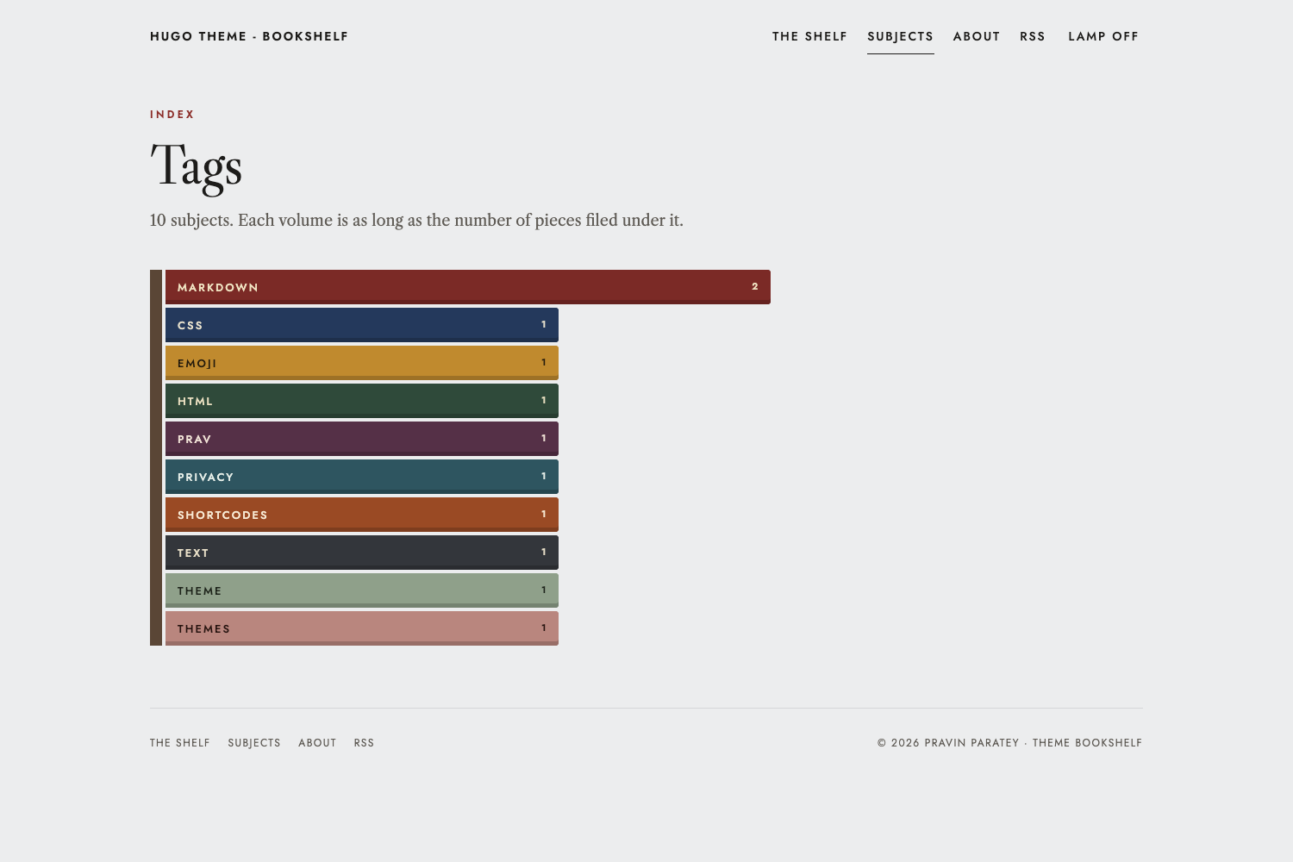Viewport: 1293px width, 862px height.
Task: Open the HTML tag volume
Action: coord(362,401)
